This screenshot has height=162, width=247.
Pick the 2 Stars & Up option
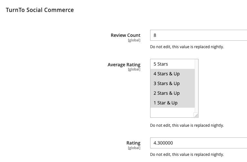click(172, 93)
